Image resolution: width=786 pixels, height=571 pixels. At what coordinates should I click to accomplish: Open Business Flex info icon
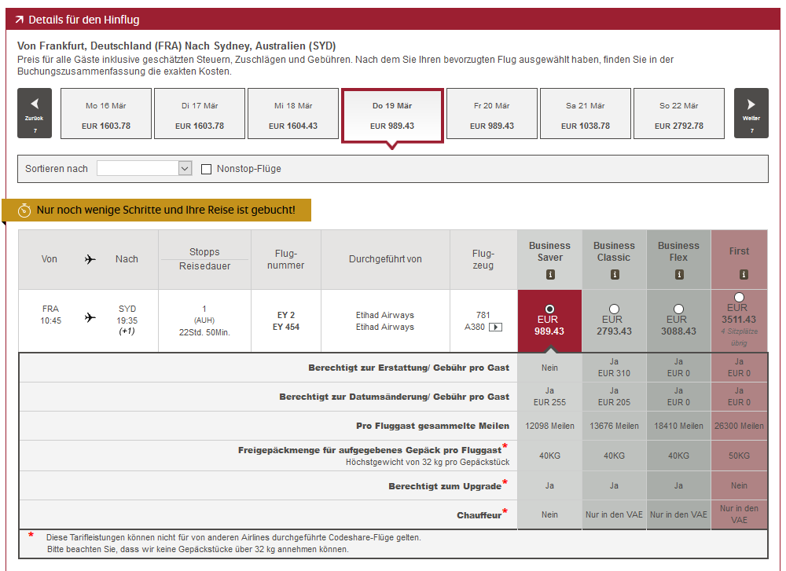click(678, 275)
